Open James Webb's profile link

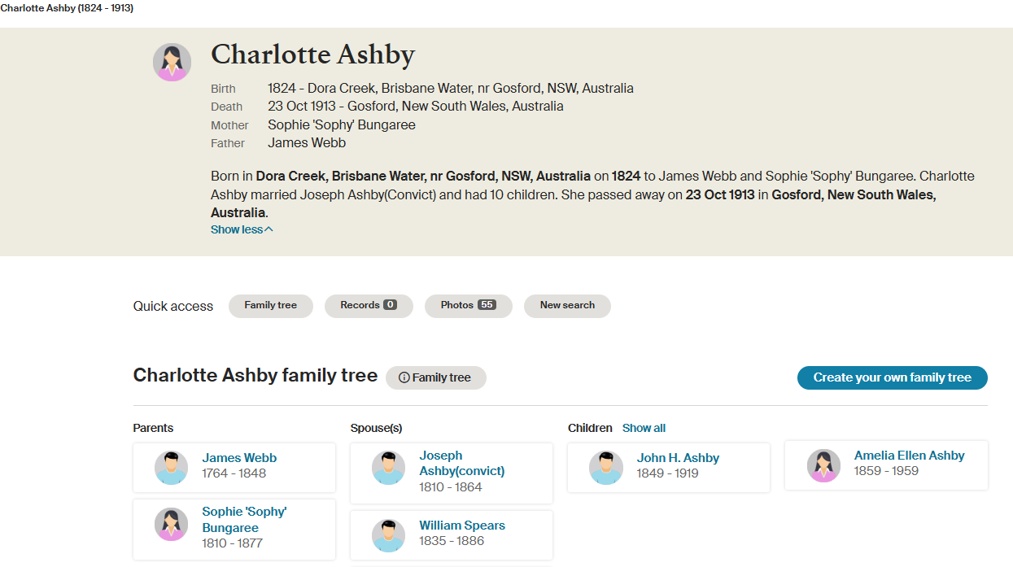click(239, 458)
